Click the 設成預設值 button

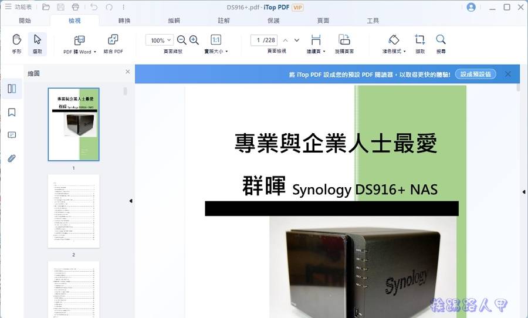(475, 74)
